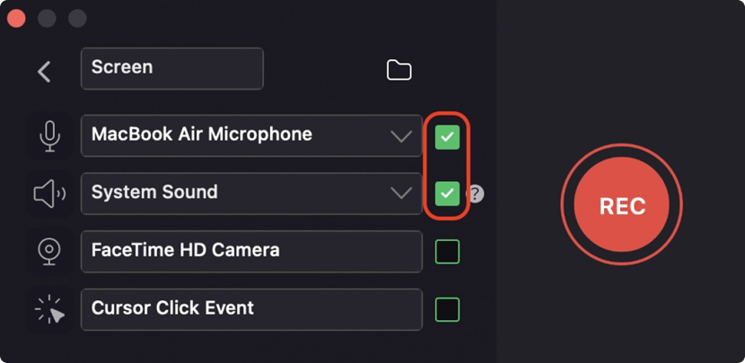Open the System Sound help question mark
745x363 pixels.
point(476,194)
